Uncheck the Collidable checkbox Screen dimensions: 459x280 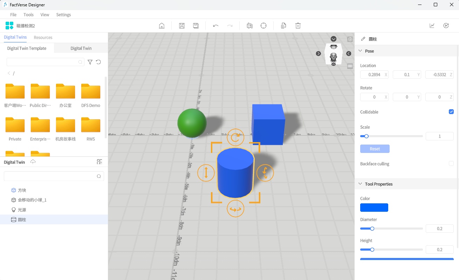tap(451, 112)
